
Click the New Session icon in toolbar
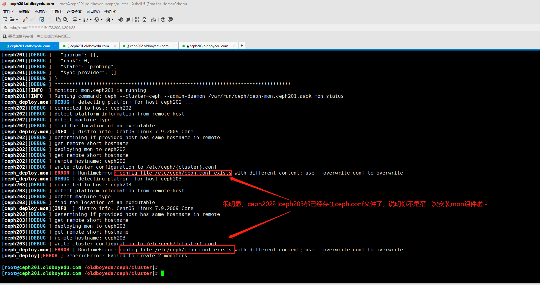[x=5, y=19]
